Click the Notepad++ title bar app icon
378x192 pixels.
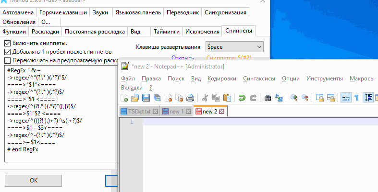click(125, 66)
